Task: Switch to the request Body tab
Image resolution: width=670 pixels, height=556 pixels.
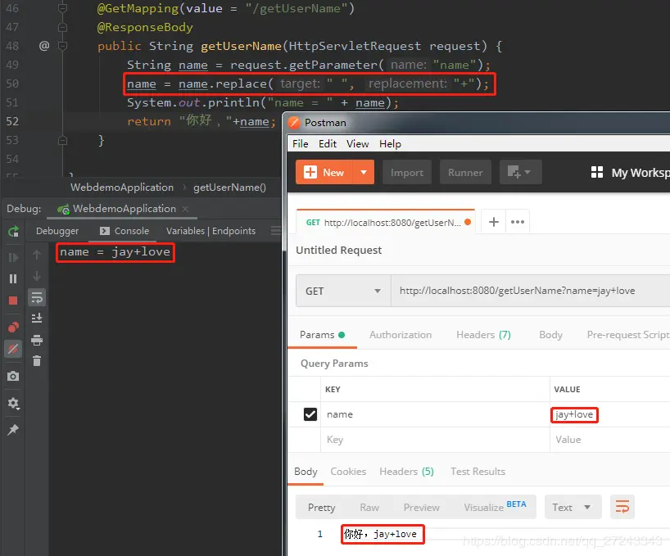Action: (550, 335)
